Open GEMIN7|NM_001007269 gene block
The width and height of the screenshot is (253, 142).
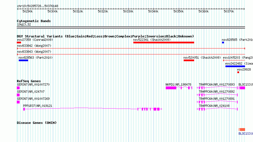(x=18, y=102)
